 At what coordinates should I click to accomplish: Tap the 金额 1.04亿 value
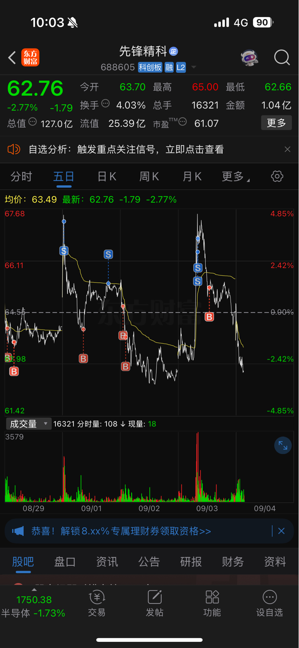click(x=276, y=105)
